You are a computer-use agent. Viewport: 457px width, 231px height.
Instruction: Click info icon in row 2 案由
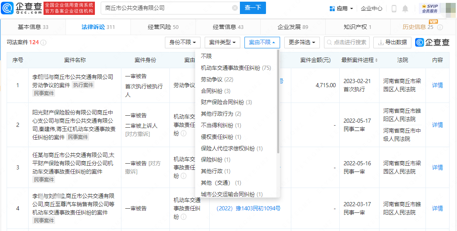coord(184,133)
